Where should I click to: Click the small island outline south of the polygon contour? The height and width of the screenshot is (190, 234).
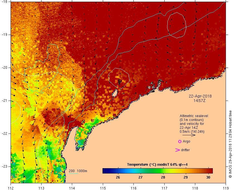pyautogui.click(x=114, y=93)
